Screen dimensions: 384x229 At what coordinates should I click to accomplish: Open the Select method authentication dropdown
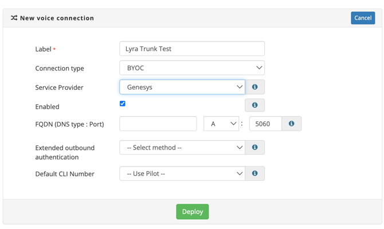pos(182,148)
